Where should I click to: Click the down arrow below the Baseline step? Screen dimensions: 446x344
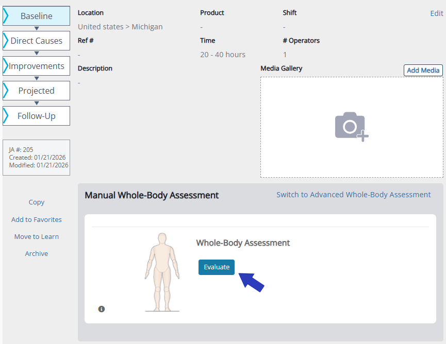pos(37,28)
